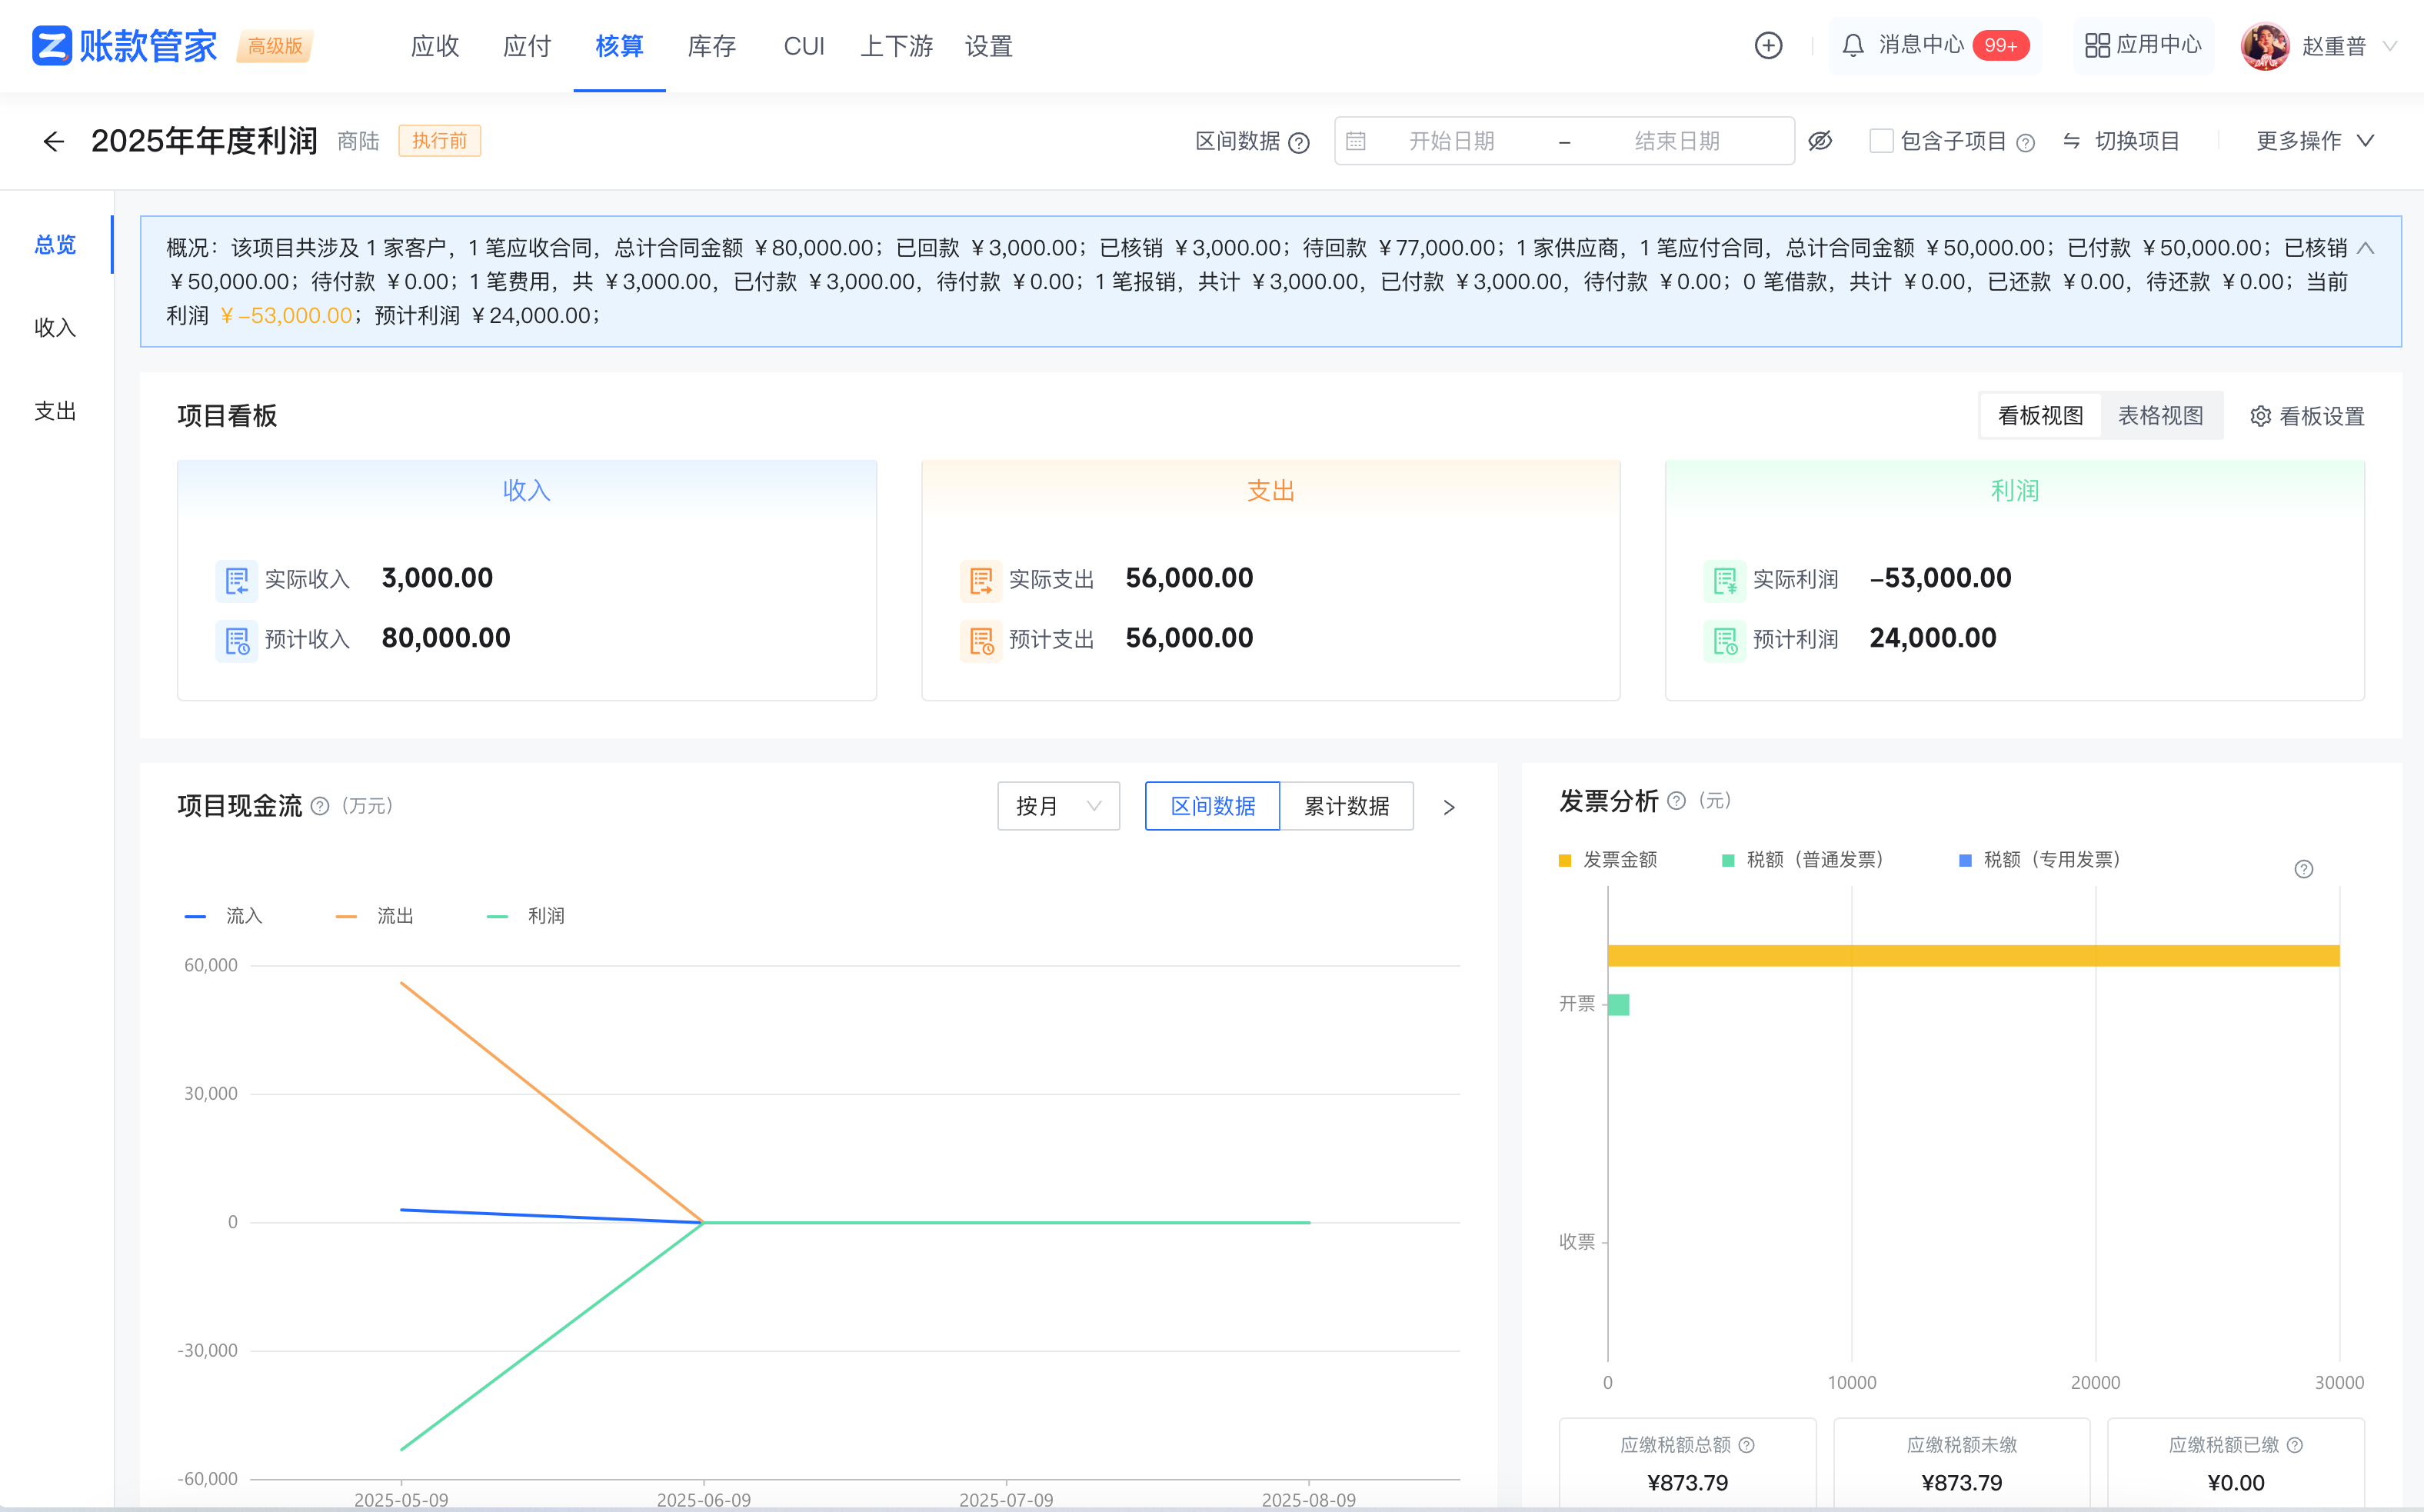The height and width of the screenshot is (1512, 2424).
Task: Click the 高级版 badge
Action: tap(275, 46)
